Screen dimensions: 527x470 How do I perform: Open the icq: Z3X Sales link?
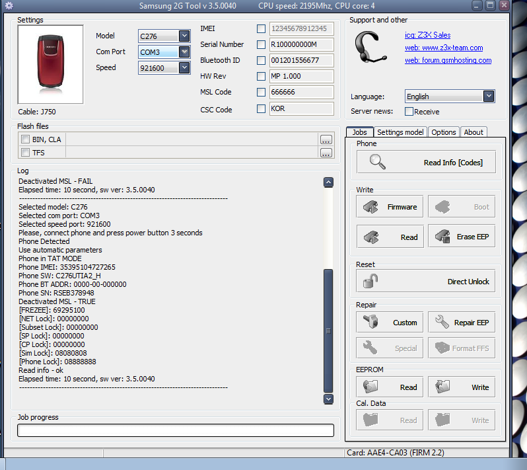(427, 35)
